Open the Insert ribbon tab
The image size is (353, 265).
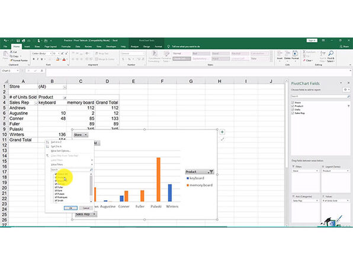[27, 46]
